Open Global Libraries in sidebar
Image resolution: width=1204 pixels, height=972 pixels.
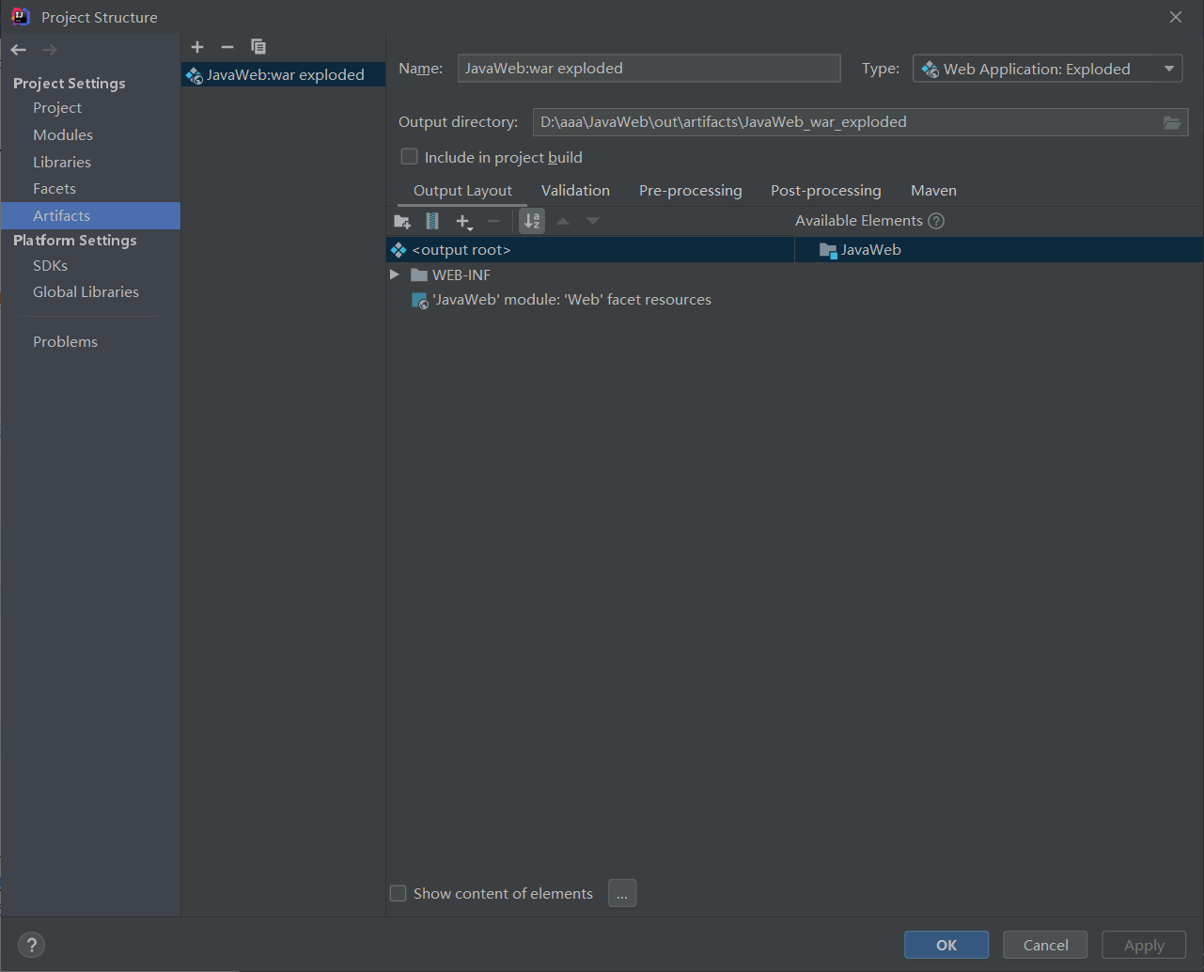[86, 292]
